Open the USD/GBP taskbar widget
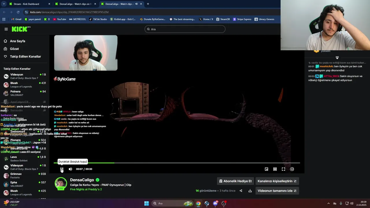 click(12, 203)
